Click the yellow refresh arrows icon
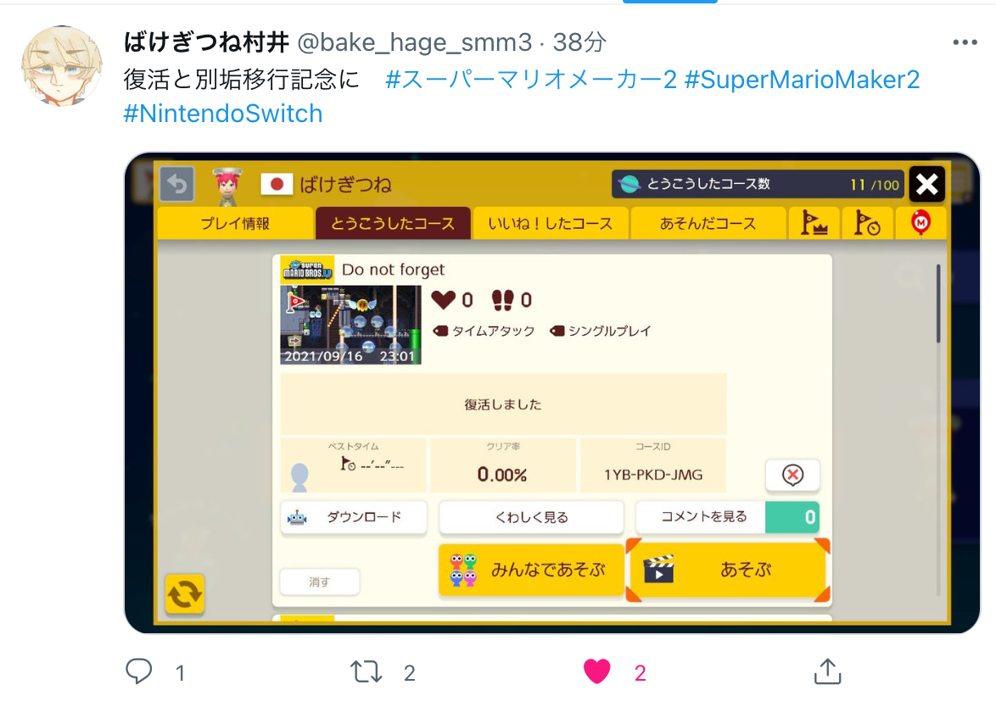 point(185,594)
